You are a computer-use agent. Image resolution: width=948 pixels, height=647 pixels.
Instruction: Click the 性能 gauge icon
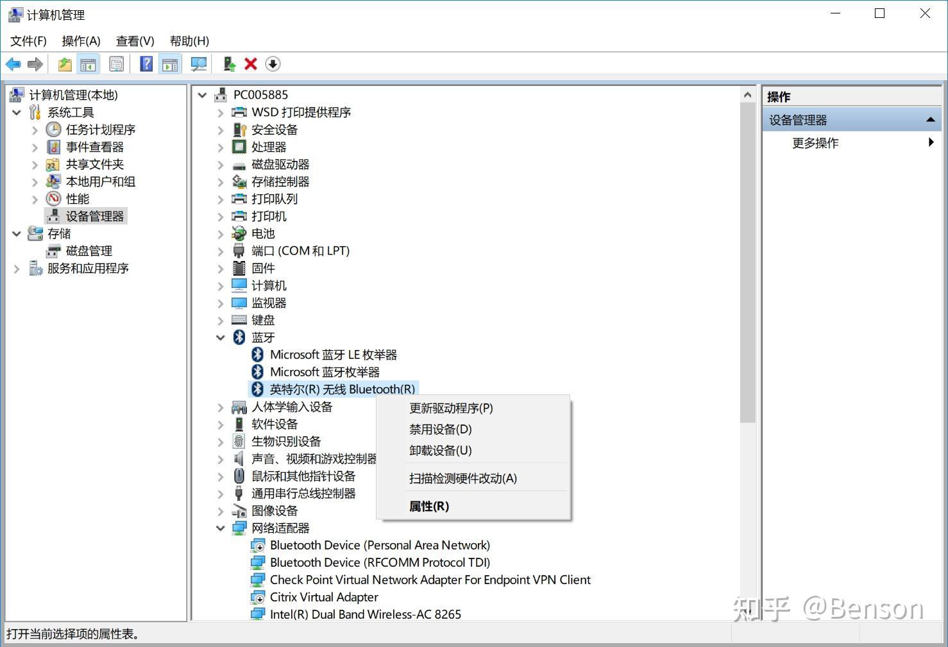tap(54, 199)
